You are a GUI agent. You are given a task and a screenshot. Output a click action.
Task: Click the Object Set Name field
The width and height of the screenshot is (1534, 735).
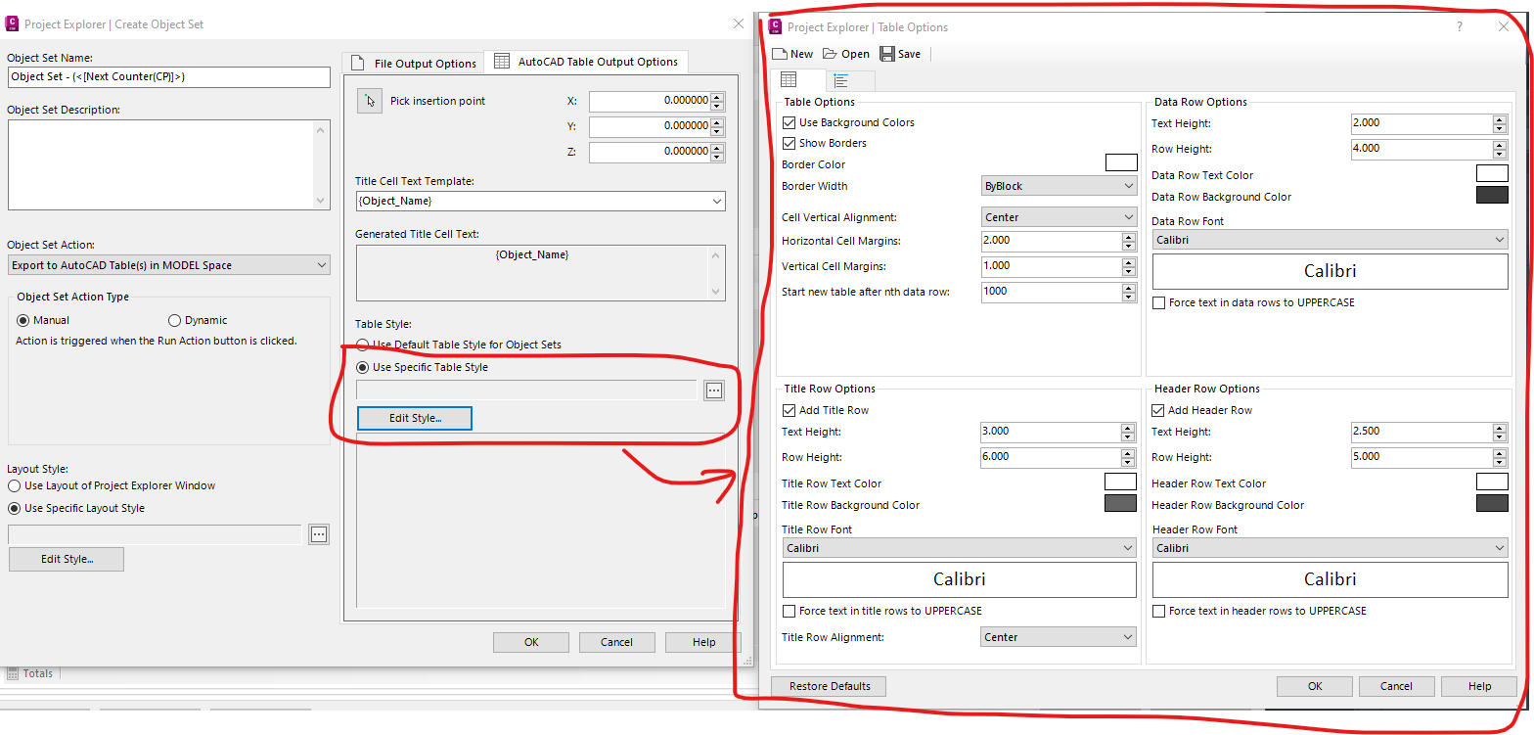(169, 76)
